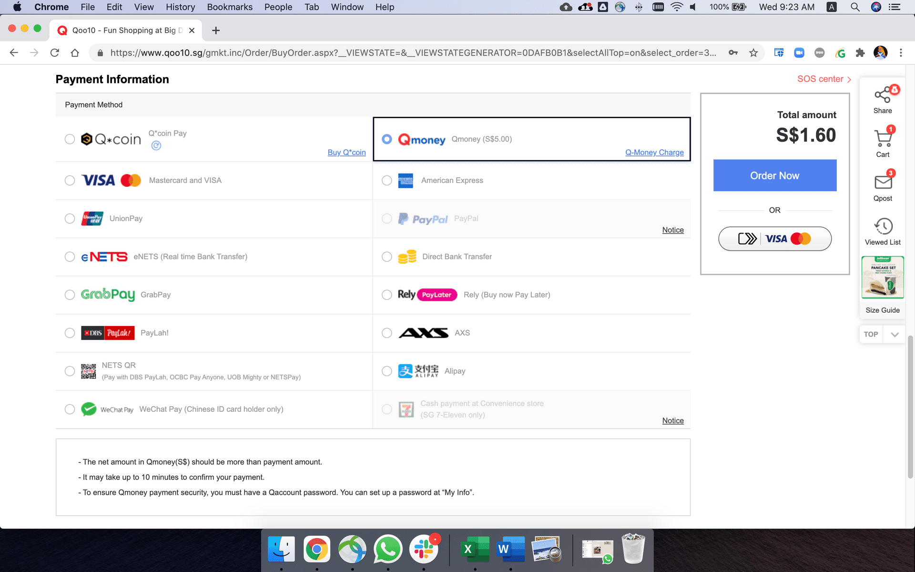
Task: Select the eNETS radio button
Action: 70,257
